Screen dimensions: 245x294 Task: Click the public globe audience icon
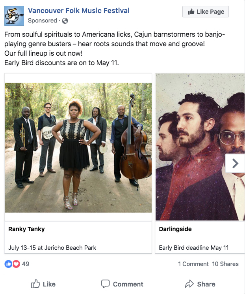click(65, 21)
